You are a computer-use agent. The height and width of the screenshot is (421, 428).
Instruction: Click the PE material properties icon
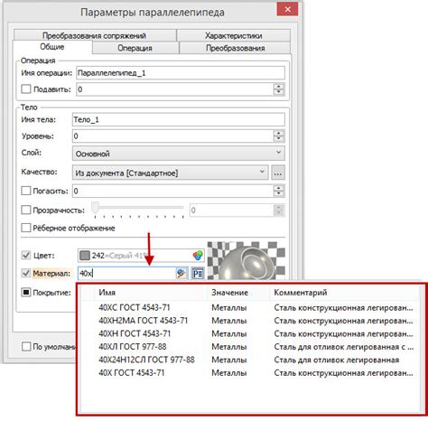[x=198, y=274]
